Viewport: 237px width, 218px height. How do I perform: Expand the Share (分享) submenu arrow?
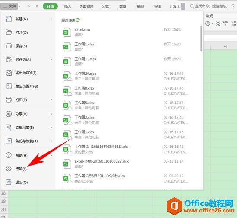51,114
